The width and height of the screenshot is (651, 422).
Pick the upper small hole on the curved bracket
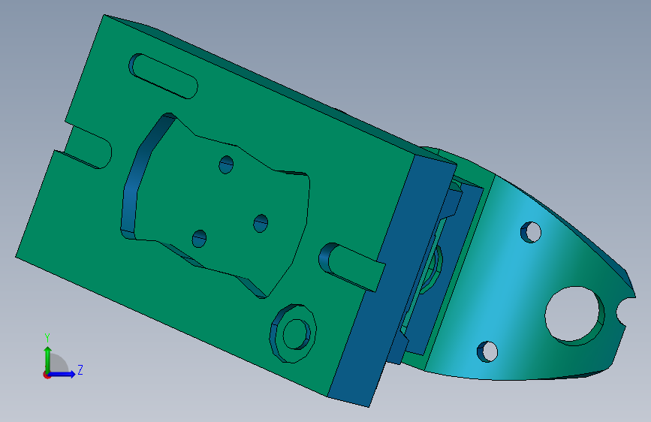[531, 232]
